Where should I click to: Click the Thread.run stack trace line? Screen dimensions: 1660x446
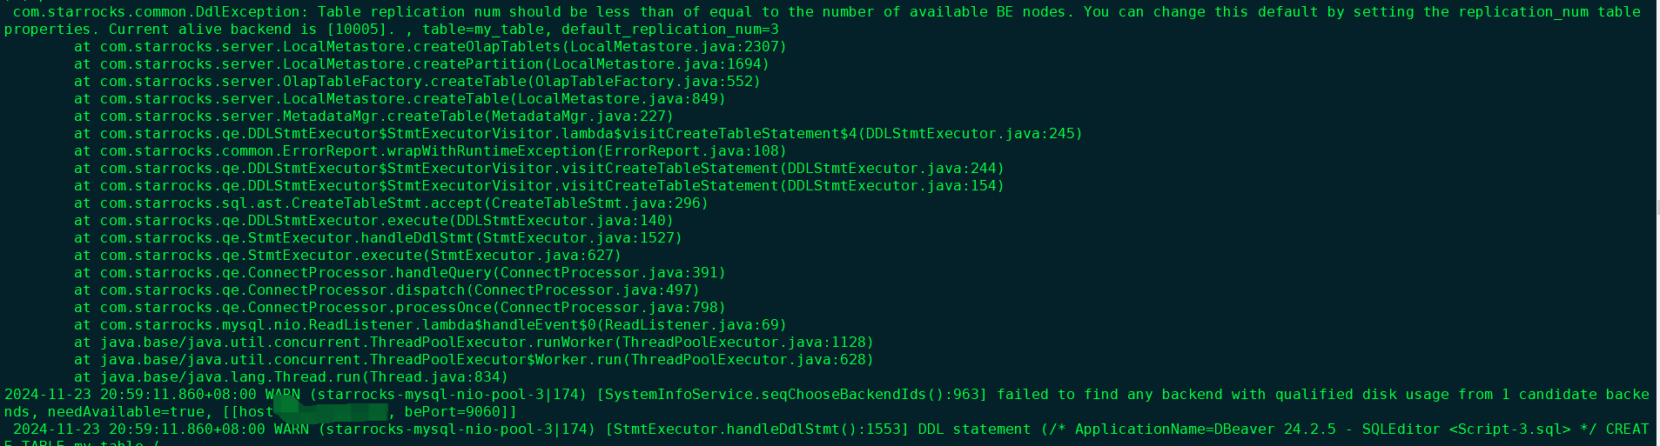click(291, 377)
